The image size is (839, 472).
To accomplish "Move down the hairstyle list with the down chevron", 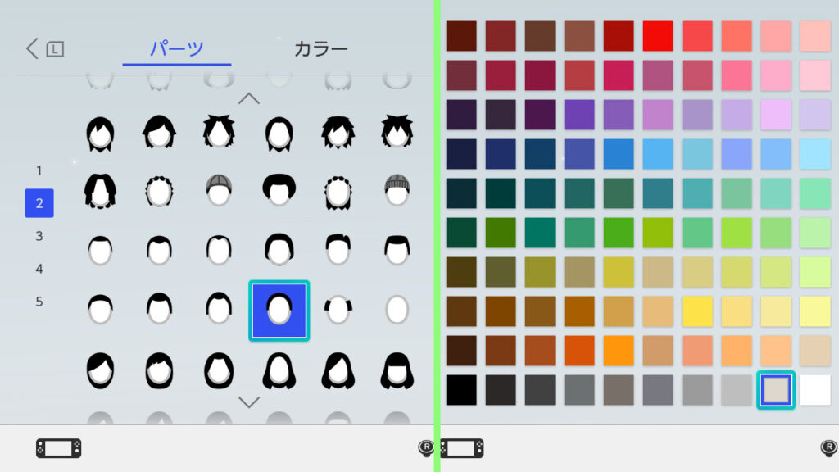I will [x=249, y=402].
